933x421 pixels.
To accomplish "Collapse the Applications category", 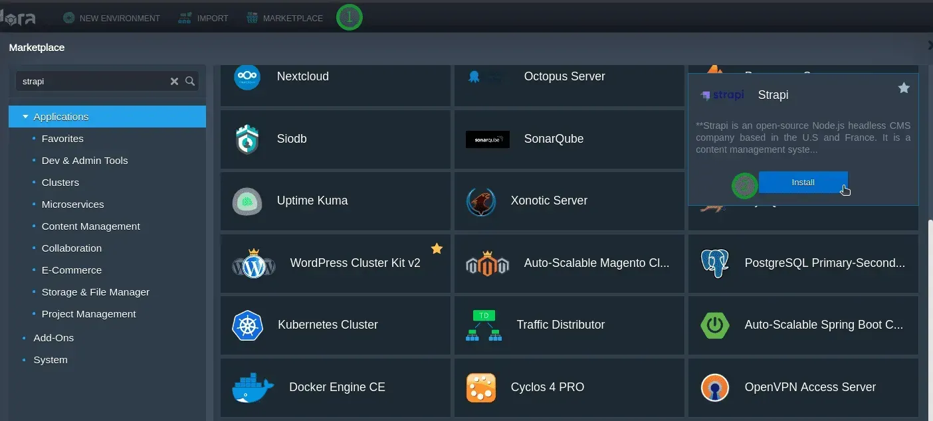I will pyautogui.click(x=25, y=117).
